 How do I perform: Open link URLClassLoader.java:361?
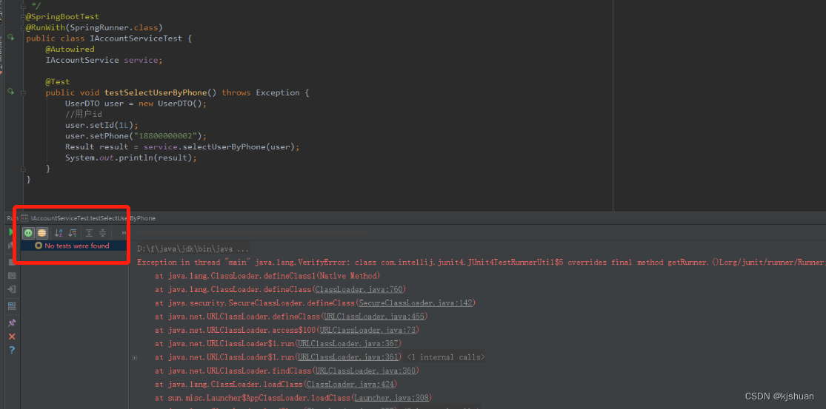(348, 357)
